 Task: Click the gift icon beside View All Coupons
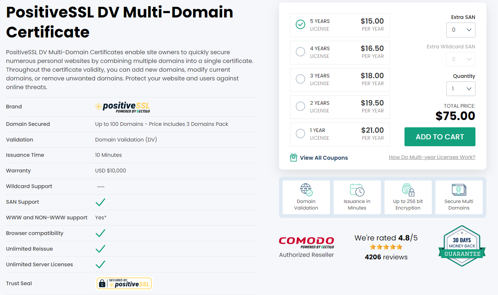294,158
